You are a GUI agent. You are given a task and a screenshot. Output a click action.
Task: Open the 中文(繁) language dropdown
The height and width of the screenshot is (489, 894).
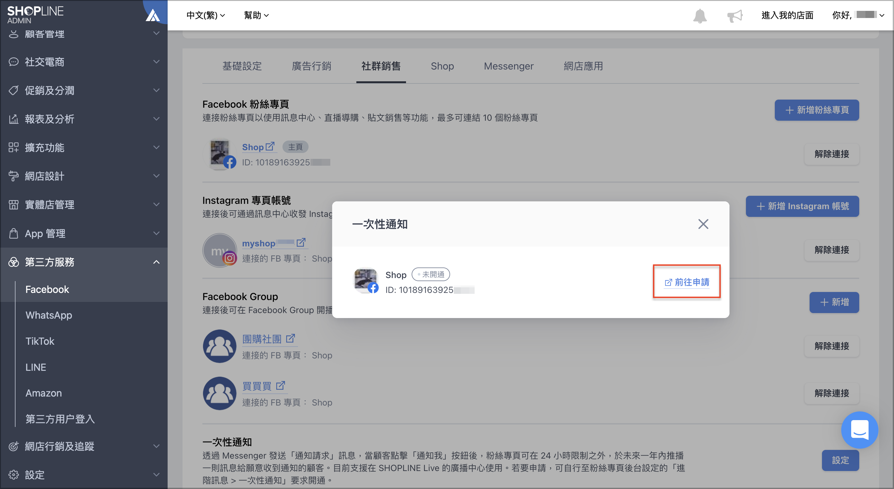[206, 15]
